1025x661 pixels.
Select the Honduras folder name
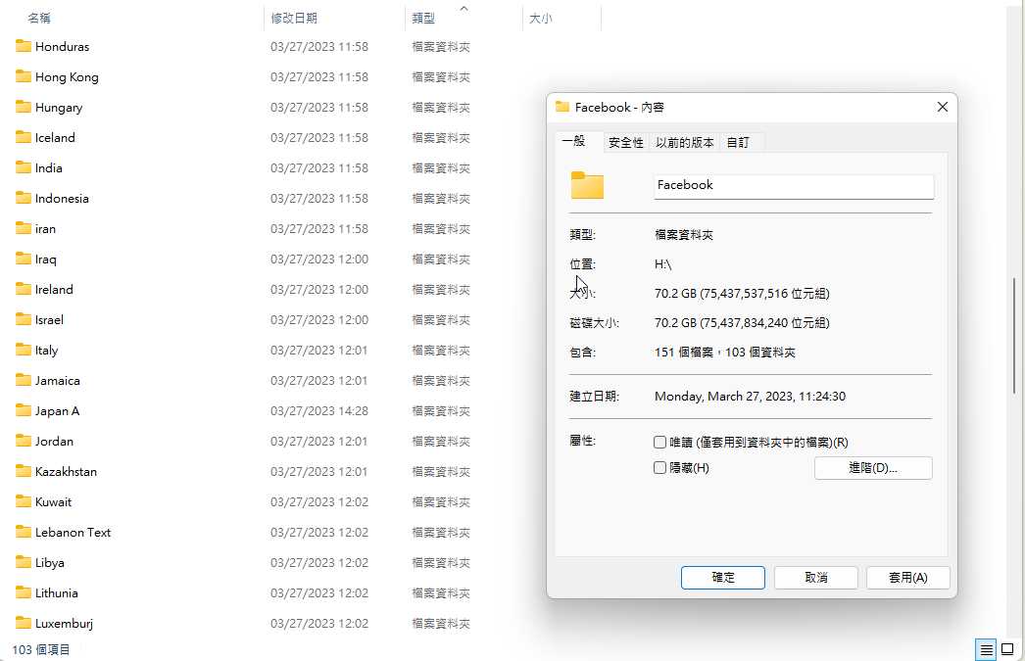click(62, 46)
